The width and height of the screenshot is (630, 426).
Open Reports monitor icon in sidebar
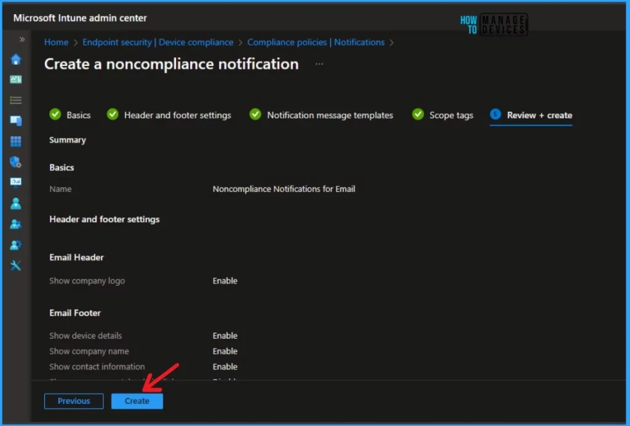pyautogui.click(x=15, y=182)
